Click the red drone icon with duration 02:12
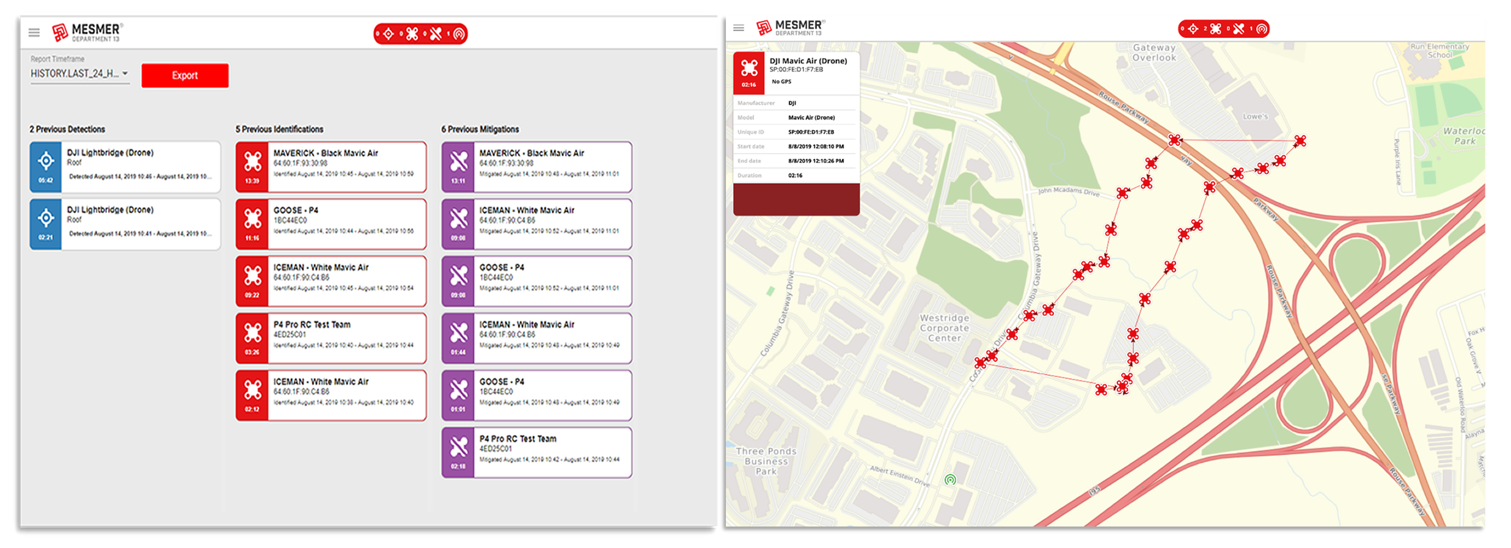1511x548 pixels. pos(252,389)
